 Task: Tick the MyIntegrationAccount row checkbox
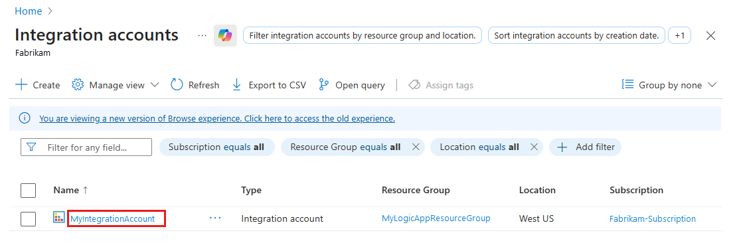pos(28,218)
